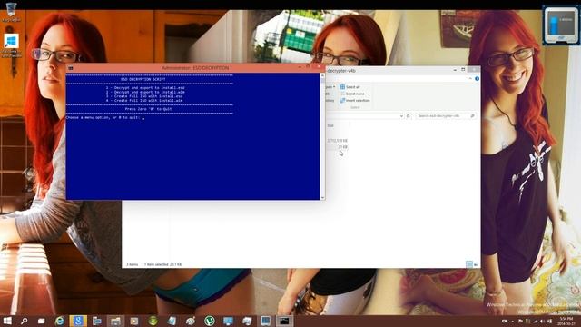Launch Internet Explorer from taskbar

(59, 321)
